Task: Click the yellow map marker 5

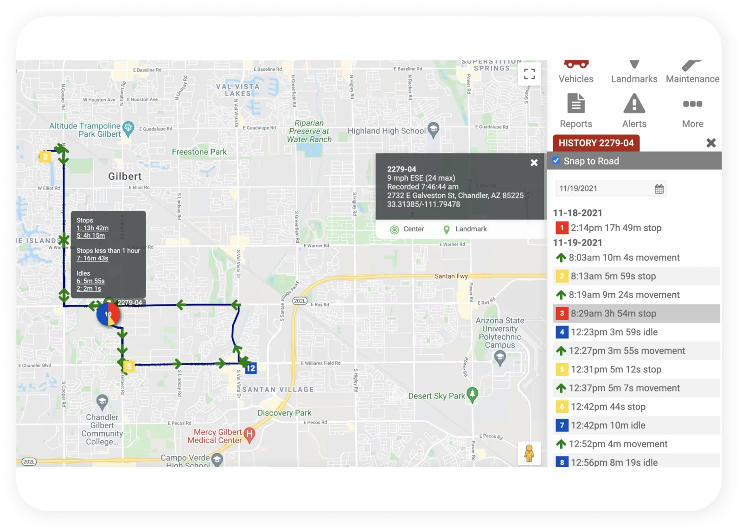Action: (129, 367)
